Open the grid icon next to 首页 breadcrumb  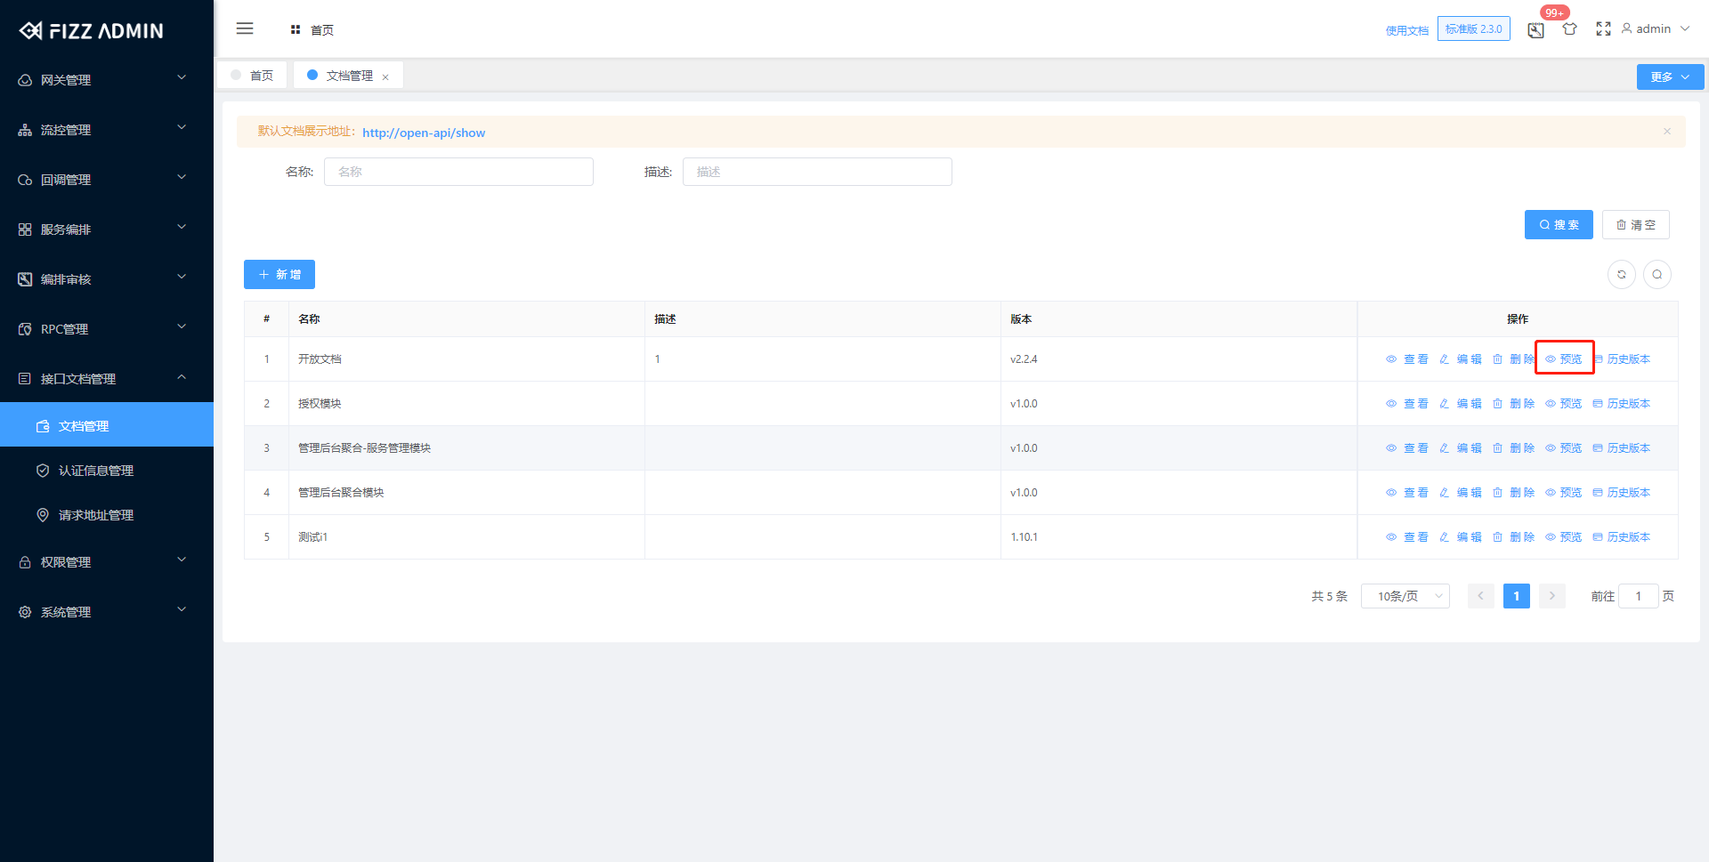point(296,28)
